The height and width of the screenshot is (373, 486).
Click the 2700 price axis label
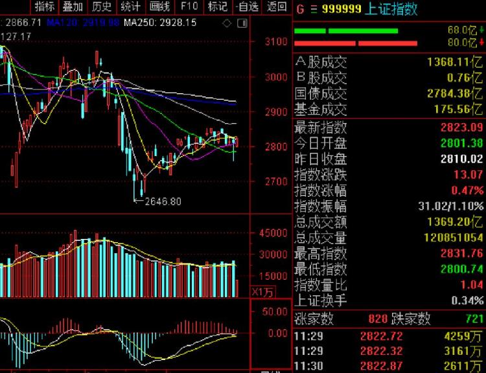276,181
